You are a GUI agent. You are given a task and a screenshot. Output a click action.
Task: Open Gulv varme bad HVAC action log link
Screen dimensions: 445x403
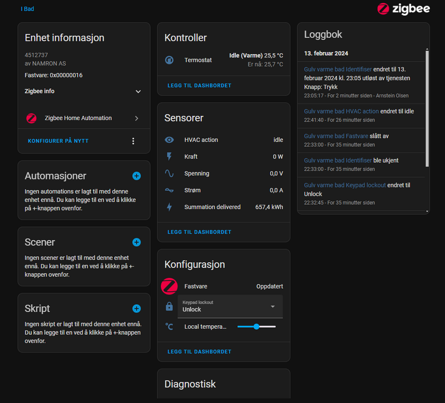coord(341,111)
